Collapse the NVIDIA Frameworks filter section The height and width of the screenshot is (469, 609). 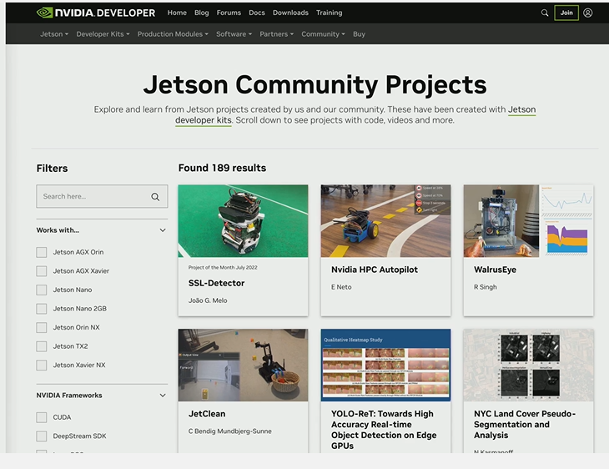click(163, 396)
